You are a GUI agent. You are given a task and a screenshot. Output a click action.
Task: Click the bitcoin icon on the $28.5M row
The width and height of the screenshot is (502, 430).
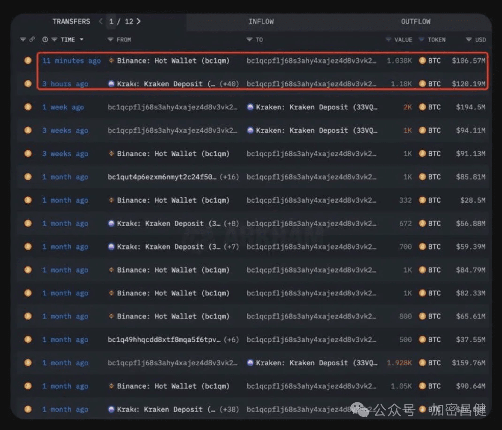(28, 200)
